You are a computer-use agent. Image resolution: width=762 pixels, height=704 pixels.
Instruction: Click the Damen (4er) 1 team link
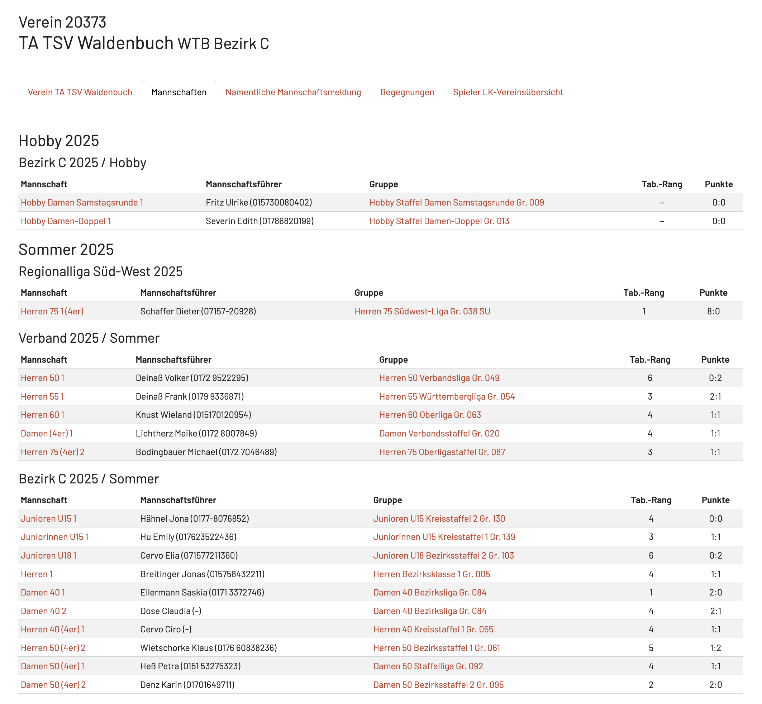[47, 434]
